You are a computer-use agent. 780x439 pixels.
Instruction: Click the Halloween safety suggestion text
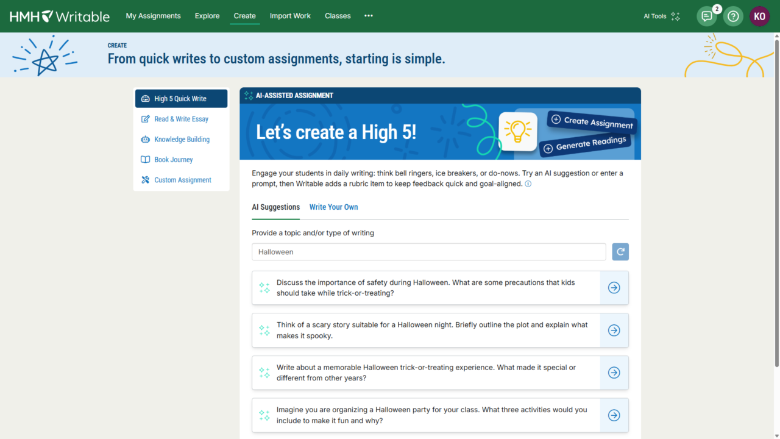point(425,288)
